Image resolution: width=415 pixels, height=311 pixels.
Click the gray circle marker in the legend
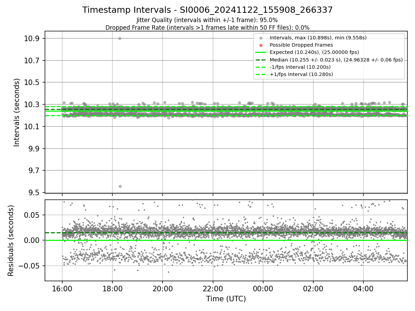tap(261, 38)
